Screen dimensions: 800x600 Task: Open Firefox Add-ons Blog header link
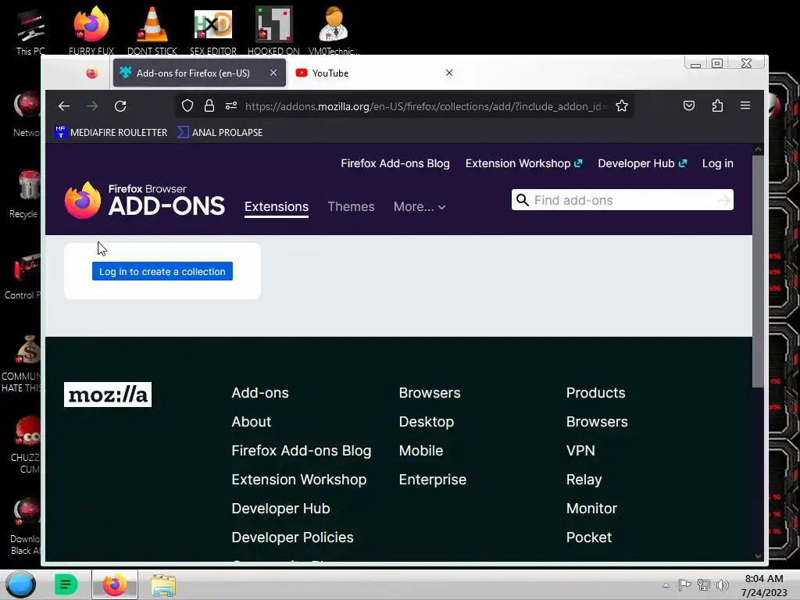[x=395, y=163]
